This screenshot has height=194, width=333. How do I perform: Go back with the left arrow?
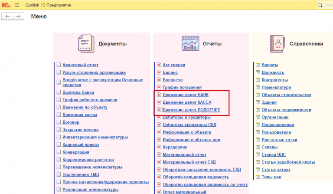pyautogui.click(x=7, y=16)
